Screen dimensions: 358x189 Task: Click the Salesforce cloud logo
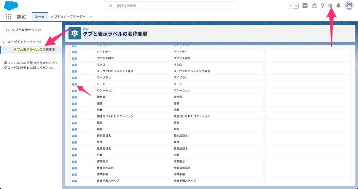(11, 6)
